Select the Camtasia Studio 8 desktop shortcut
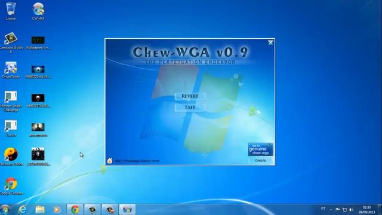The image size is (382, 215). (11, 42)
